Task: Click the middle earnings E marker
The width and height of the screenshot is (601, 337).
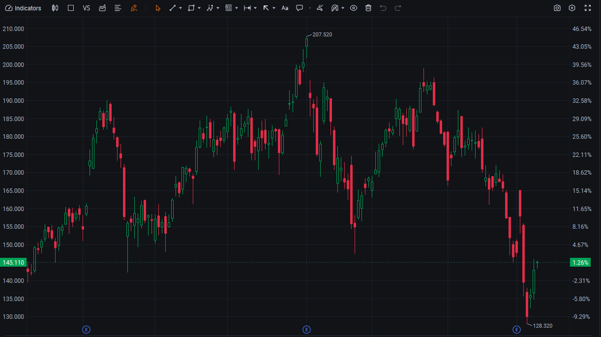Action: tap(307, 329)
